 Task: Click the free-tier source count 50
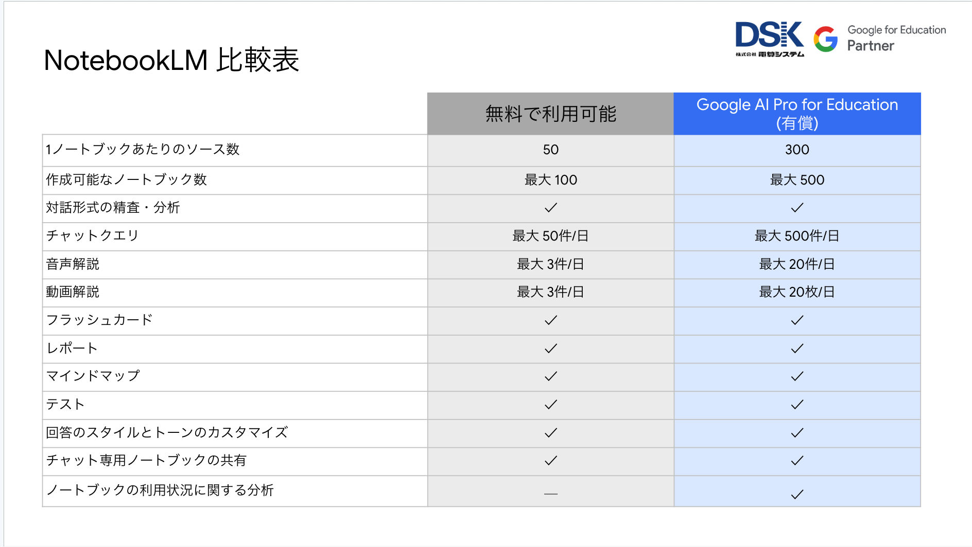click(550, 150)
